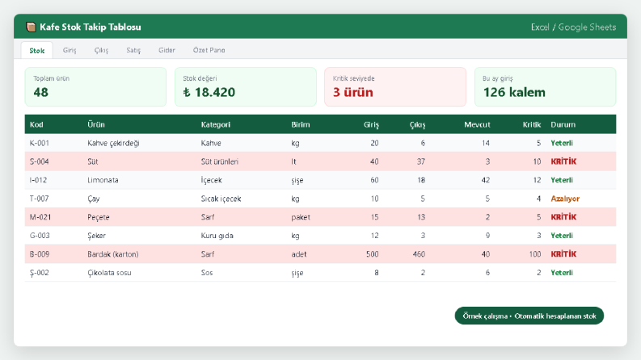
Task: Select the Peçete product cell
Action: click(x=98, y=217)
